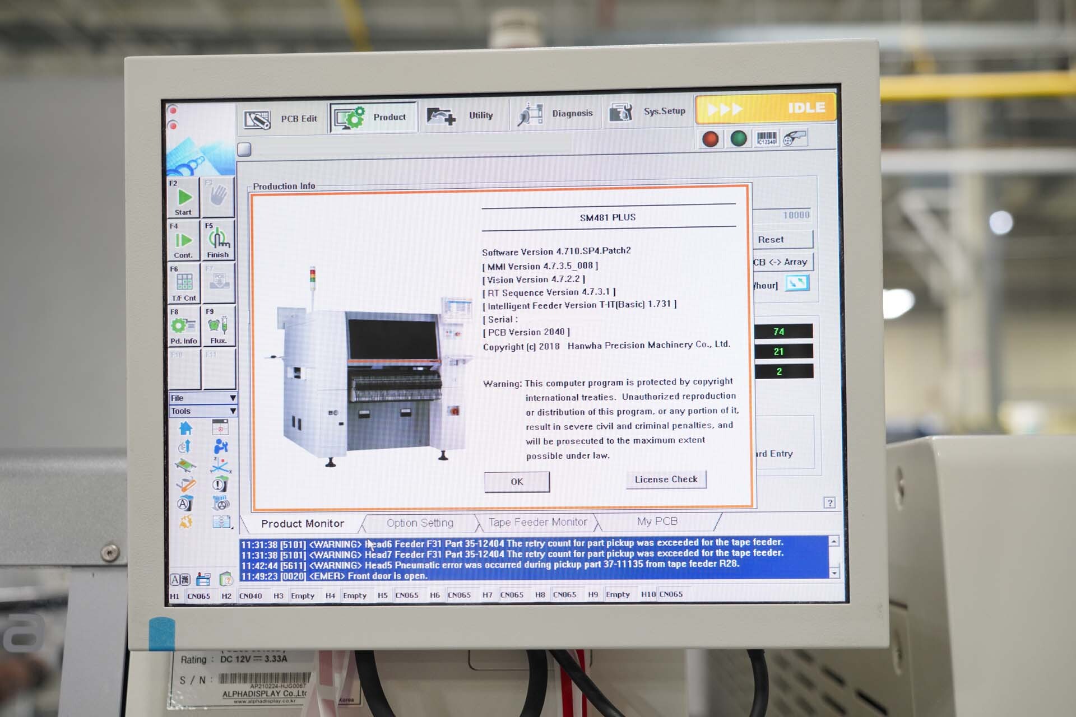Image resolution: width=1076 pixels, height=717 pixels.
Task: Expand the File dropdown panel
Action: 202,398
